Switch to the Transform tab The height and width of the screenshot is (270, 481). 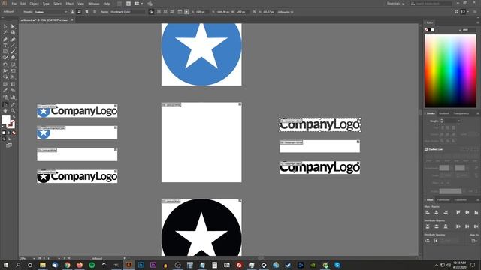(x=461, y=200)
